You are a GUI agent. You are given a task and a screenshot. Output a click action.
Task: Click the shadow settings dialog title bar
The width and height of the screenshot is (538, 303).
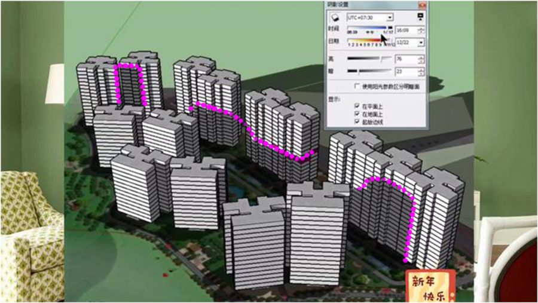(x=371, y=5)
